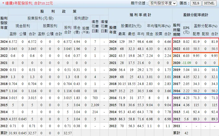Open the 股利發放年度 display basis dropdown

163,3
